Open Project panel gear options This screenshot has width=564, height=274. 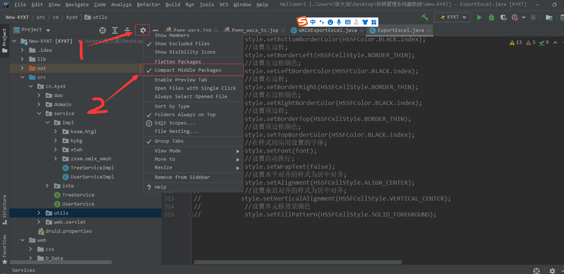[x=143, y=30]
